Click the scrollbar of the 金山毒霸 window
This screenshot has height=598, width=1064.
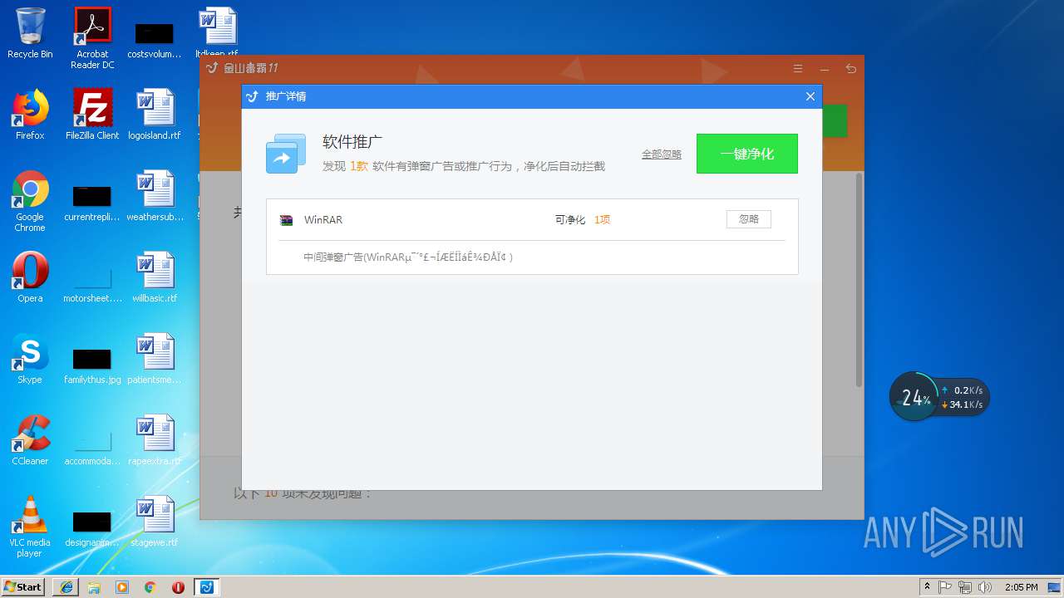859,279
